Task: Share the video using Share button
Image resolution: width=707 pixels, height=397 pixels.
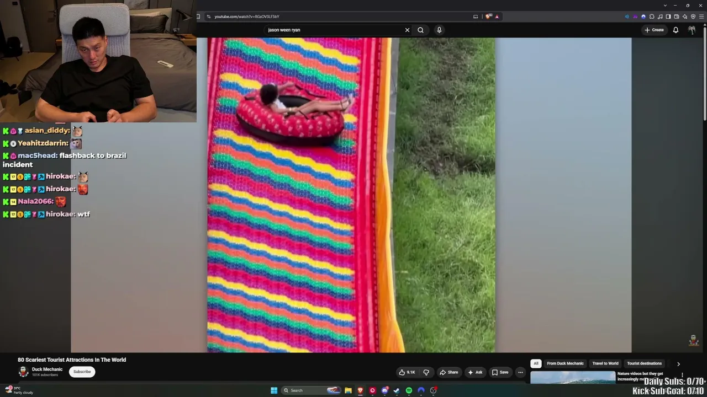Action: point(449,372)
